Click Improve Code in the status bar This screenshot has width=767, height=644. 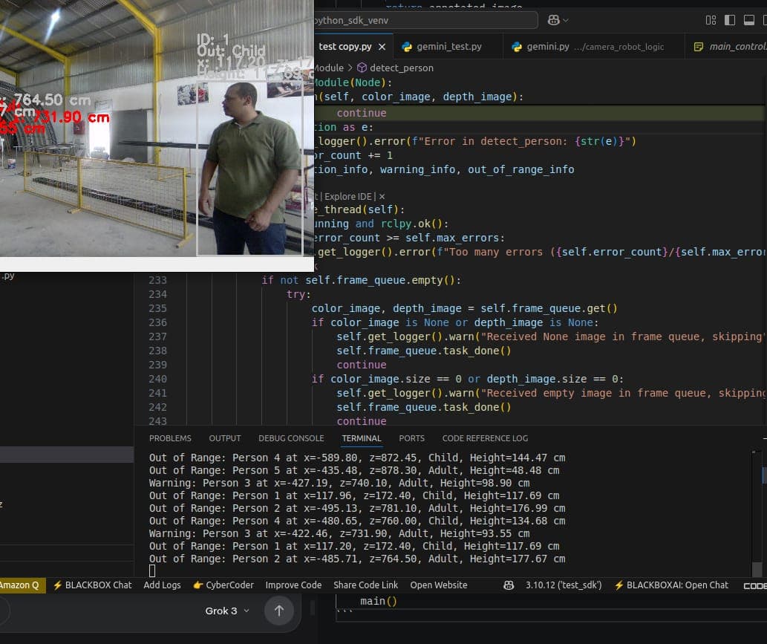293,585
